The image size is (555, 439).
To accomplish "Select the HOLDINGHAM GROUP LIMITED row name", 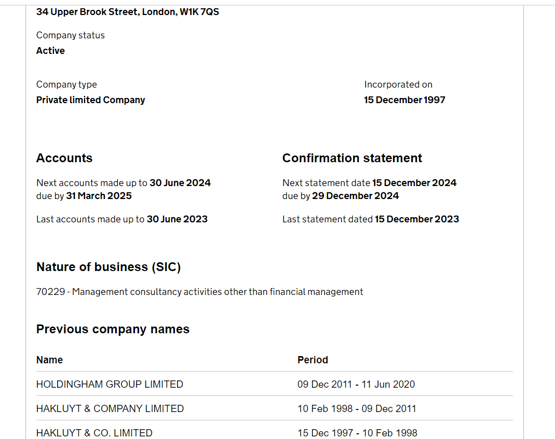I will click(x=110, y=384).
